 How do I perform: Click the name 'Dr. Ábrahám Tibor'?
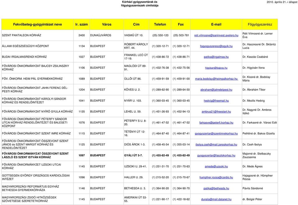pyautogui.click(x=254, y=90)
